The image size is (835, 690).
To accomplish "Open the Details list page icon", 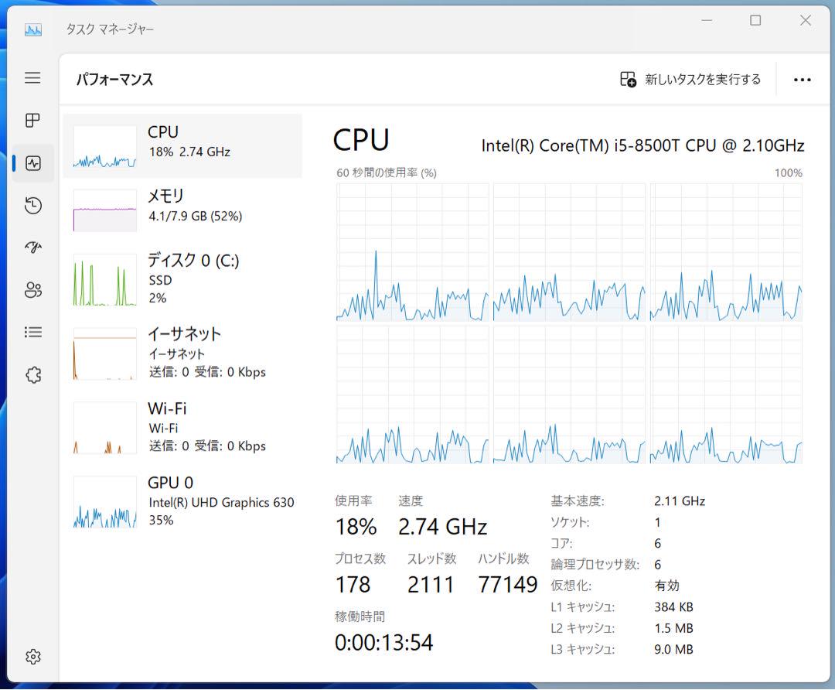I will [33, 333].
